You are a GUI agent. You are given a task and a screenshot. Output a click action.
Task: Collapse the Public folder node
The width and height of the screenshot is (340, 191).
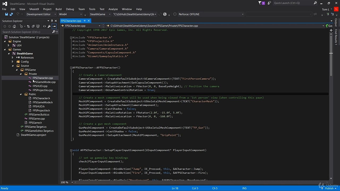click(x=21, y=94)
